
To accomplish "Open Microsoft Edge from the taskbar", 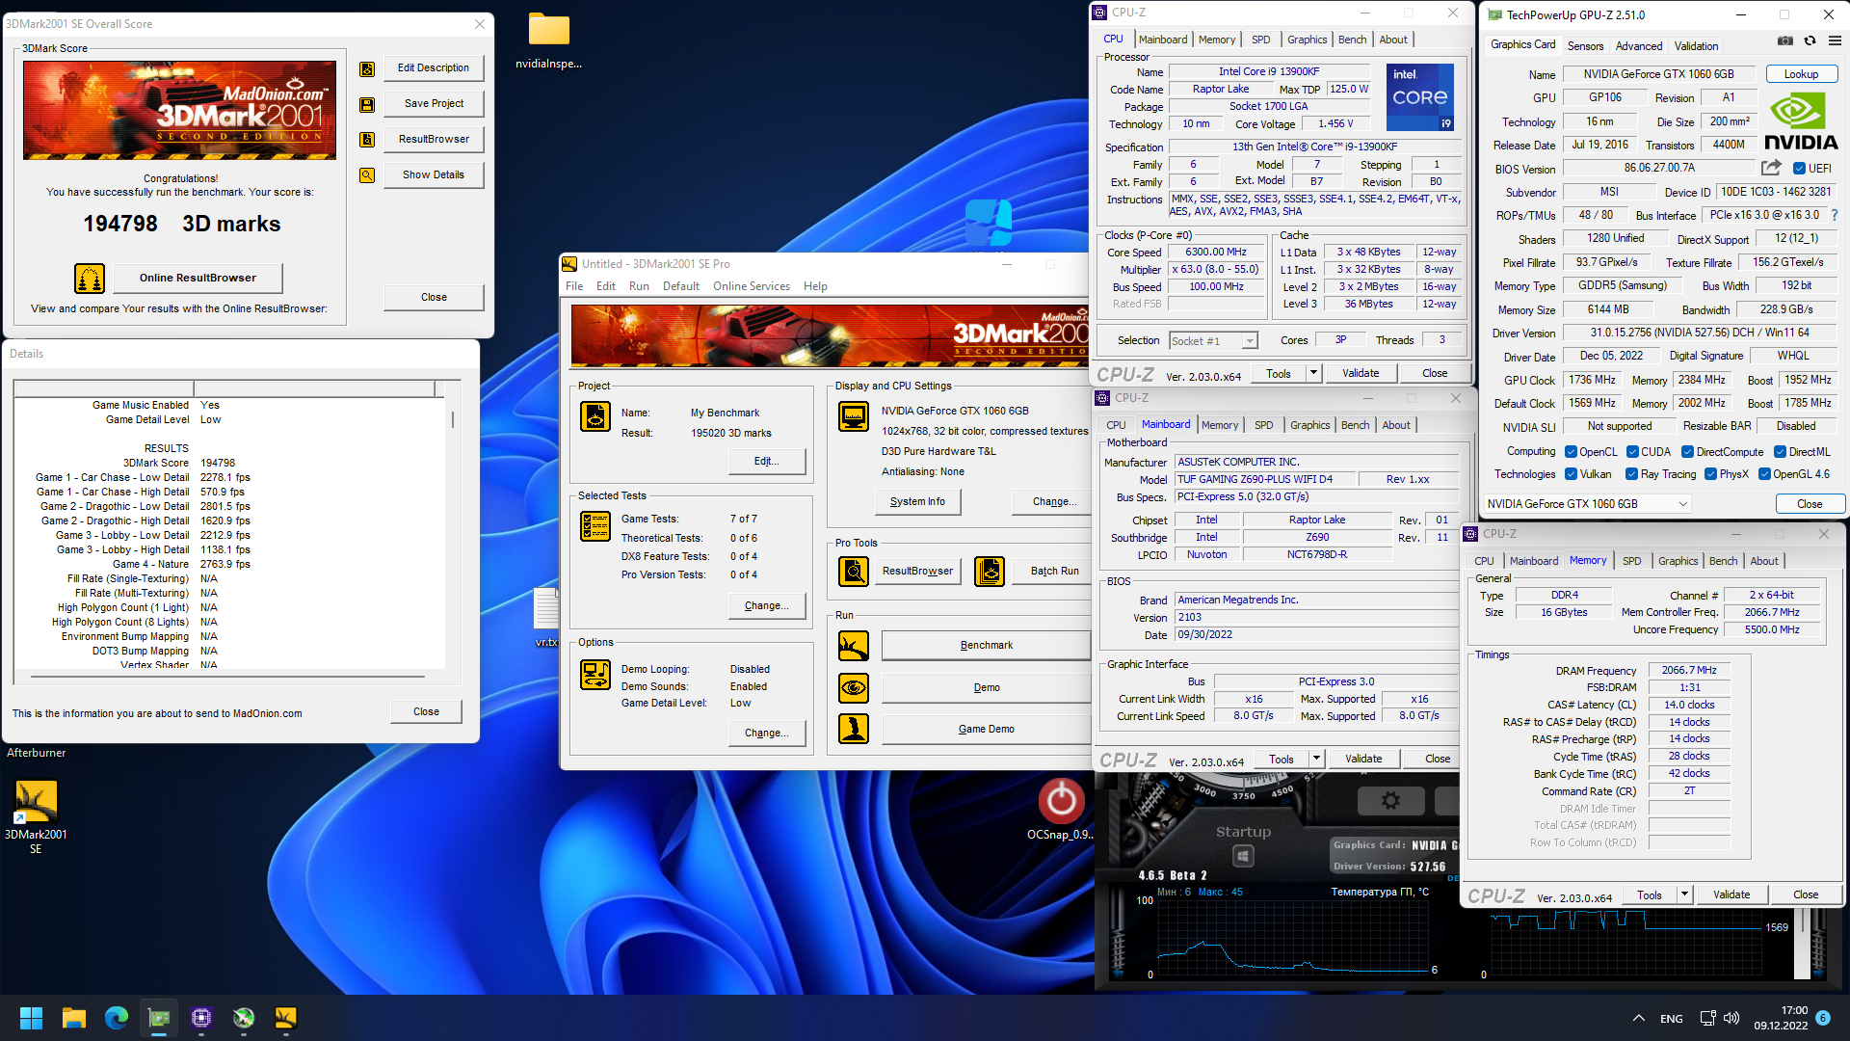I will 117,1018.
